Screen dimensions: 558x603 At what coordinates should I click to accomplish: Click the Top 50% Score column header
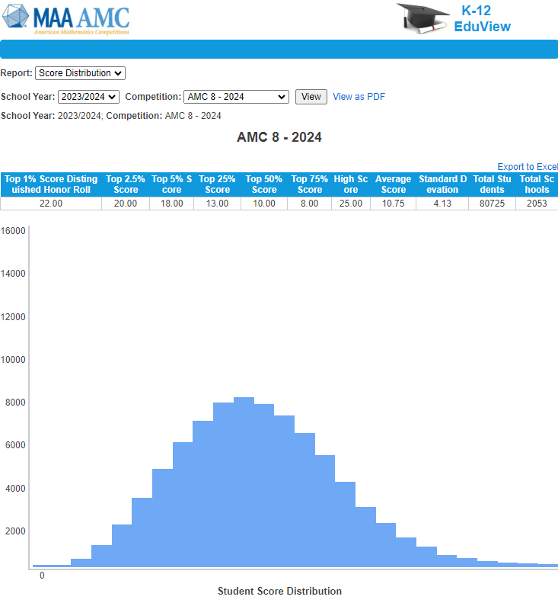pyautogui.click(x=264, y=184)
